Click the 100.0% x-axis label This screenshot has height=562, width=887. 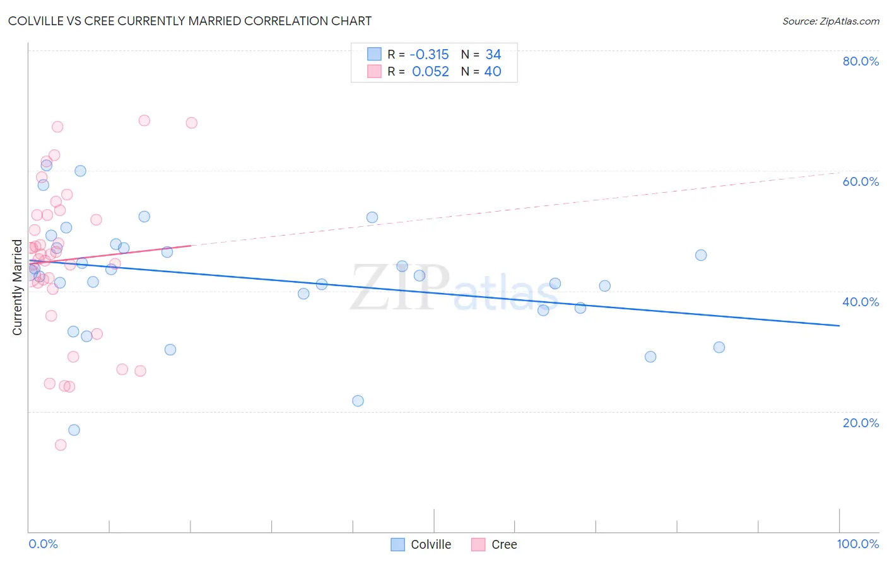[x=858, y=544]
